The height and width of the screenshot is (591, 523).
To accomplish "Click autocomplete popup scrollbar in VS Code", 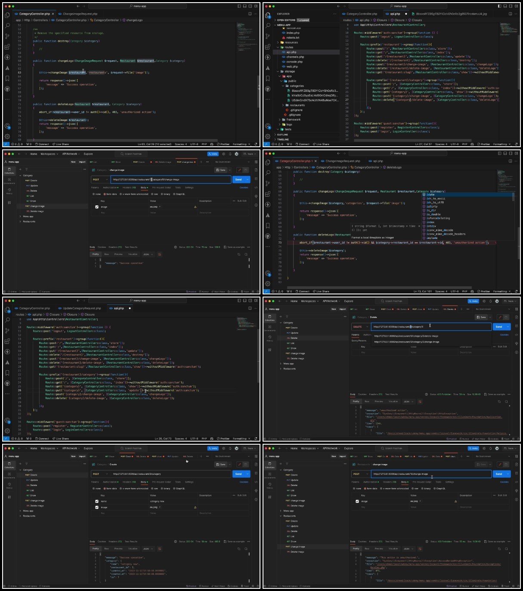I will (x=513, y=197).
